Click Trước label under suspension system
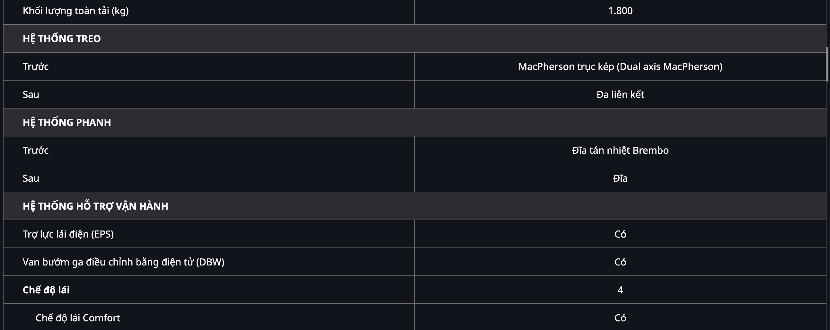This screenshot has height=330, width=830. 35,66
